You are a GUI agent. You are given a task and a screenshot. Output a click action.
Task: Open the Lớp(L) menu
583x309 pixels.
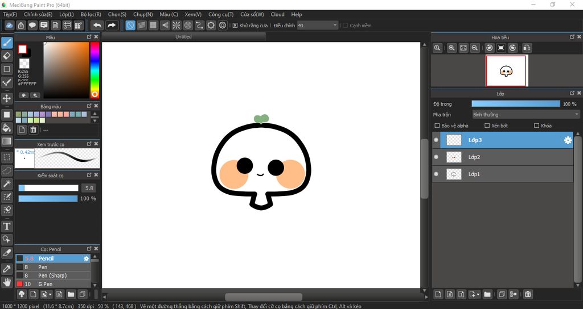[x=67, y=14]
